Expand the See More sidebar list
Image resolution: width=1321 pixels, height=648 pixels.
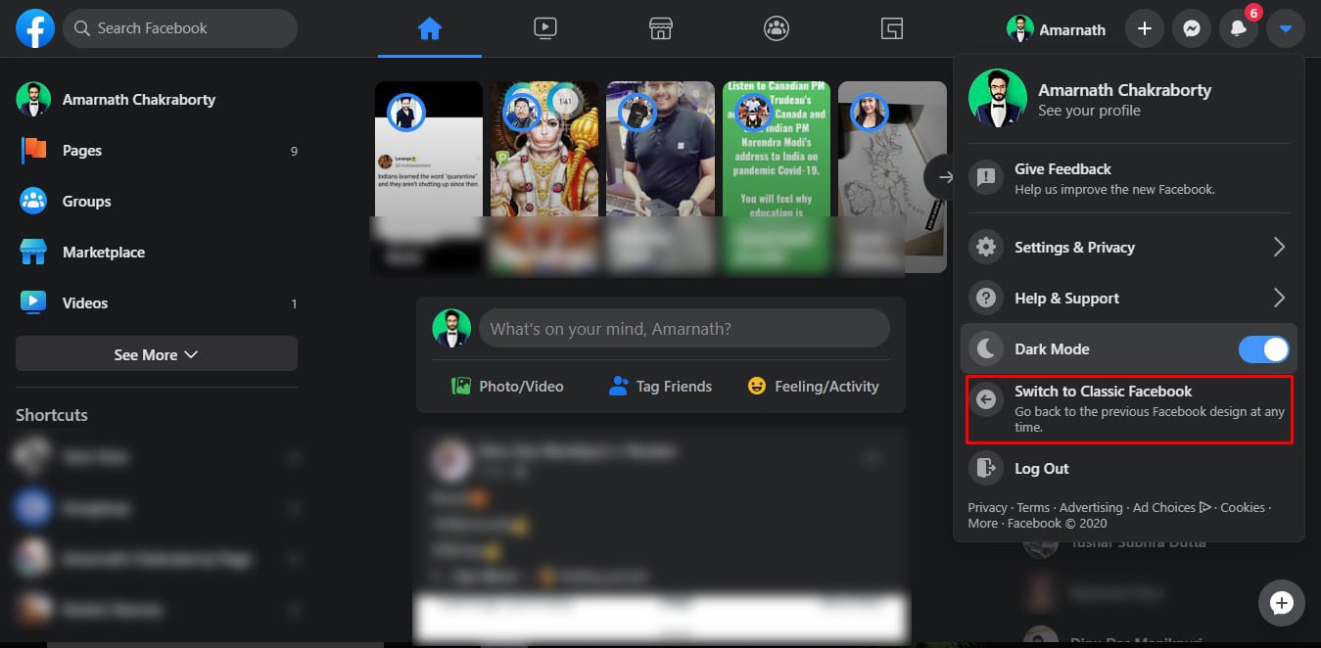[x=157, y=354]
